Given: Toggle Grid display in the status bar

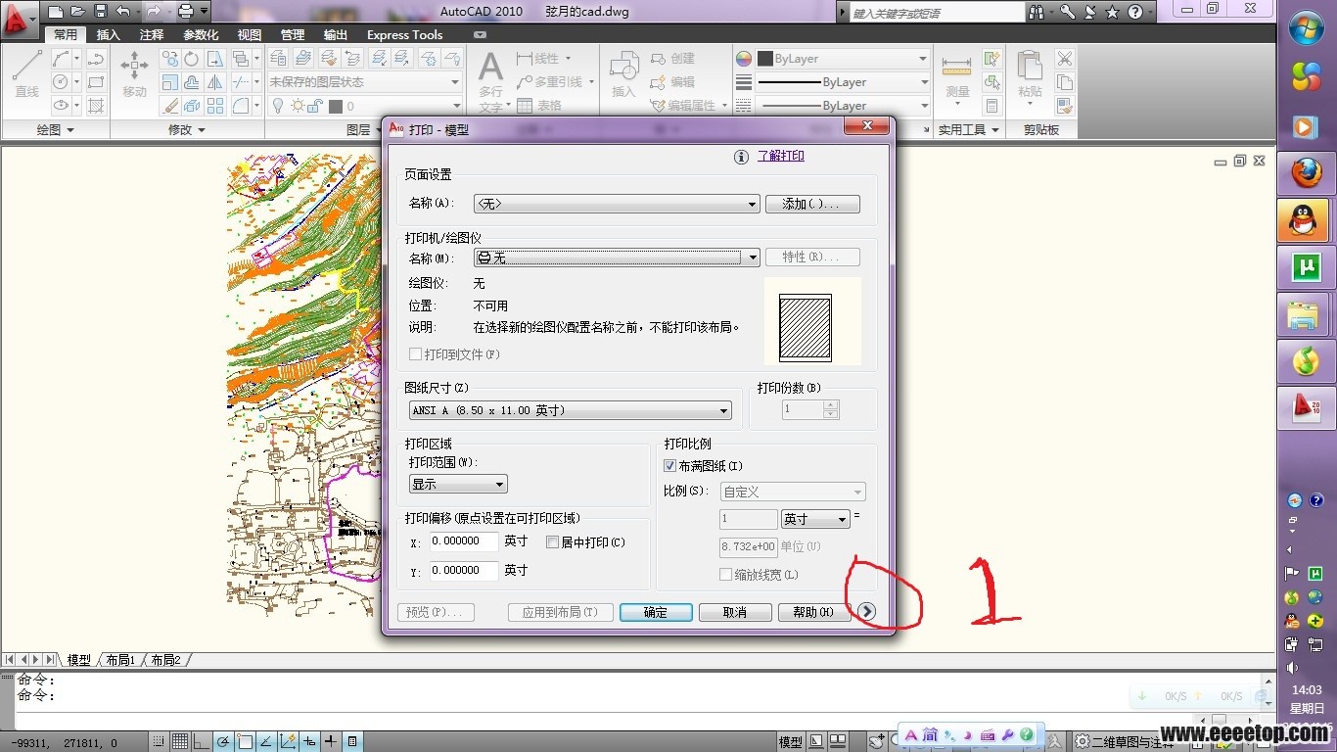Looking at the screenshot, I should (x=180, y=741).
